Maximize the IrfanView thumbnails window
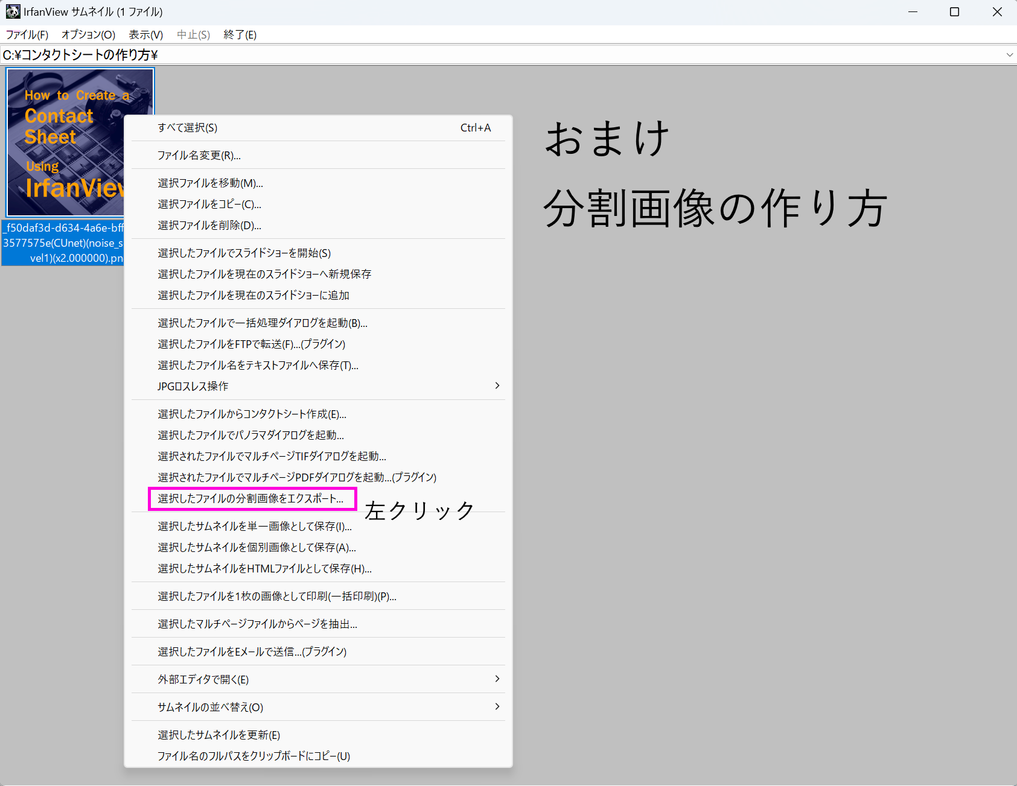This screenshot has width=1017, height=786. click(954, 12)
